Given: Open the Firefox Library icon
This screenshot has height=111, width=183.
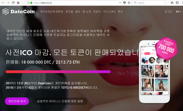Looking at the screenshot, I should click(172, 3).
